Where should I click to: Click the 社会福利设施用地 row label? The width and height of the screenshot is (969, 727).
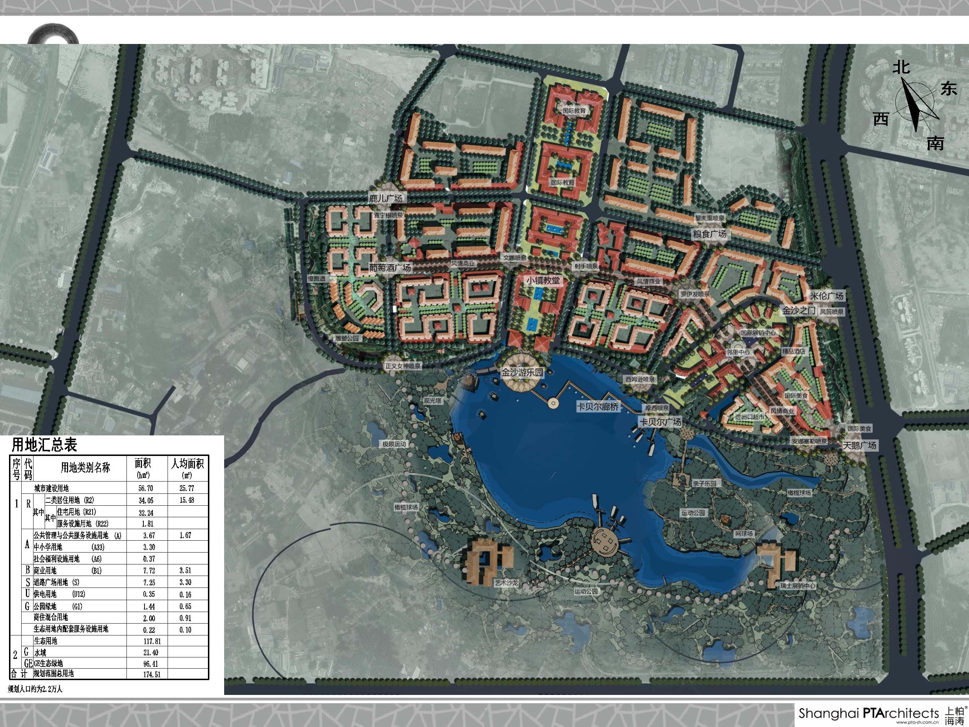[x=57, y=559]
